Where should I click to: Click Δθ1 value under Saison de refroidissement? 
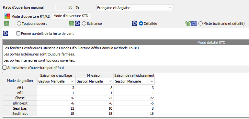pos(134,88)
